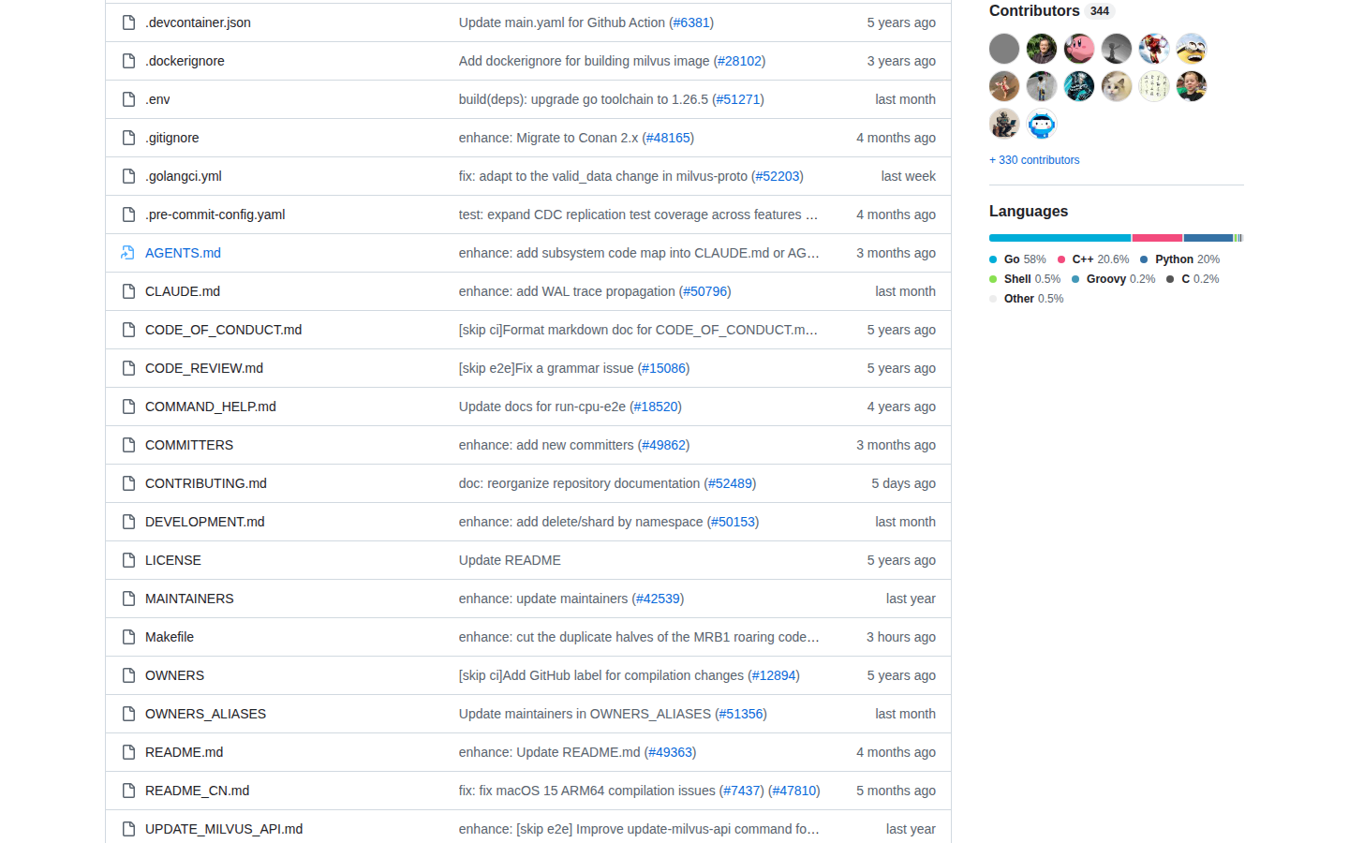Click the Groovy 0.2% language entry

coord(1114,279)
